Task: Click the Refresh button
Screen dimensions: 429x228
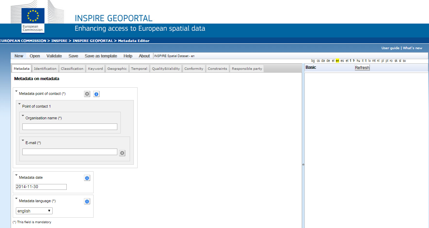Action: [362, 68]
